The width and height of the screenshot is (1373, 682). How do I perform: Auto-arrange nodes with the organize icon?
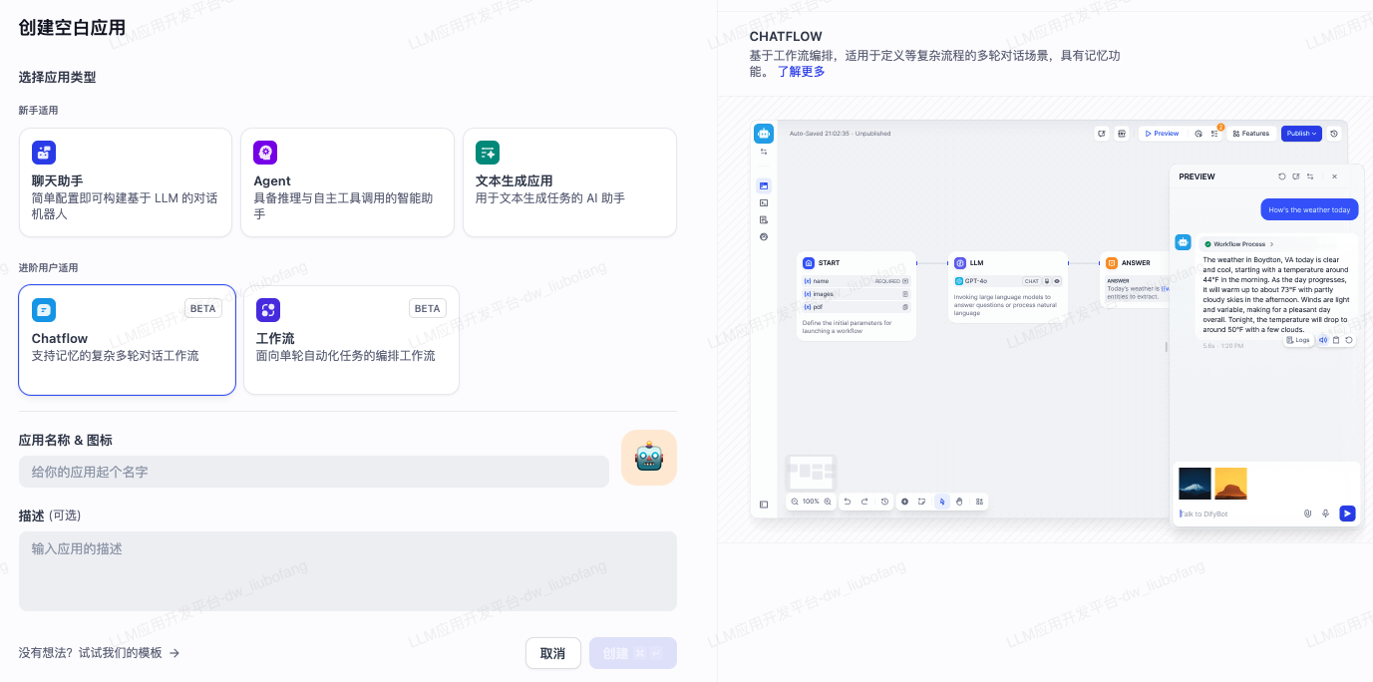978,502
